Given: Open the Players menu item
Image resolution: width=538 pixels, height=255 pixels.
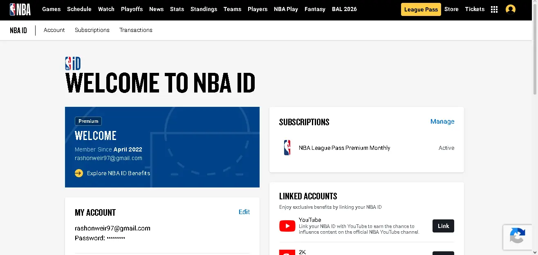Looking at the screenshot, I should coord(258,9).
